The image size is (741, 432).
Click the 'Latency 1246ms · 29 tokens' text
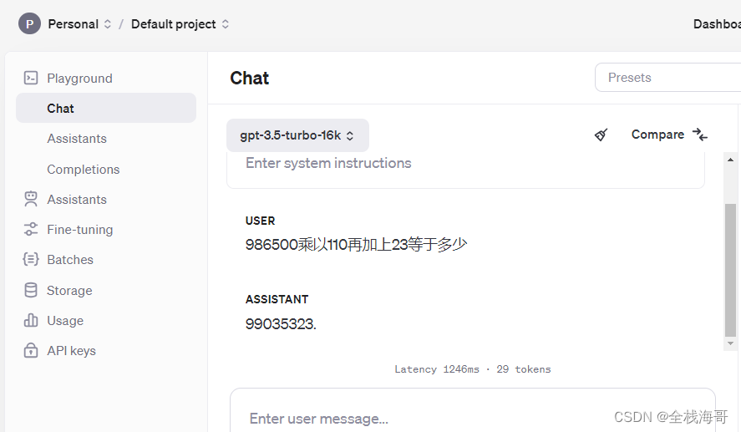tap(473, 369)
